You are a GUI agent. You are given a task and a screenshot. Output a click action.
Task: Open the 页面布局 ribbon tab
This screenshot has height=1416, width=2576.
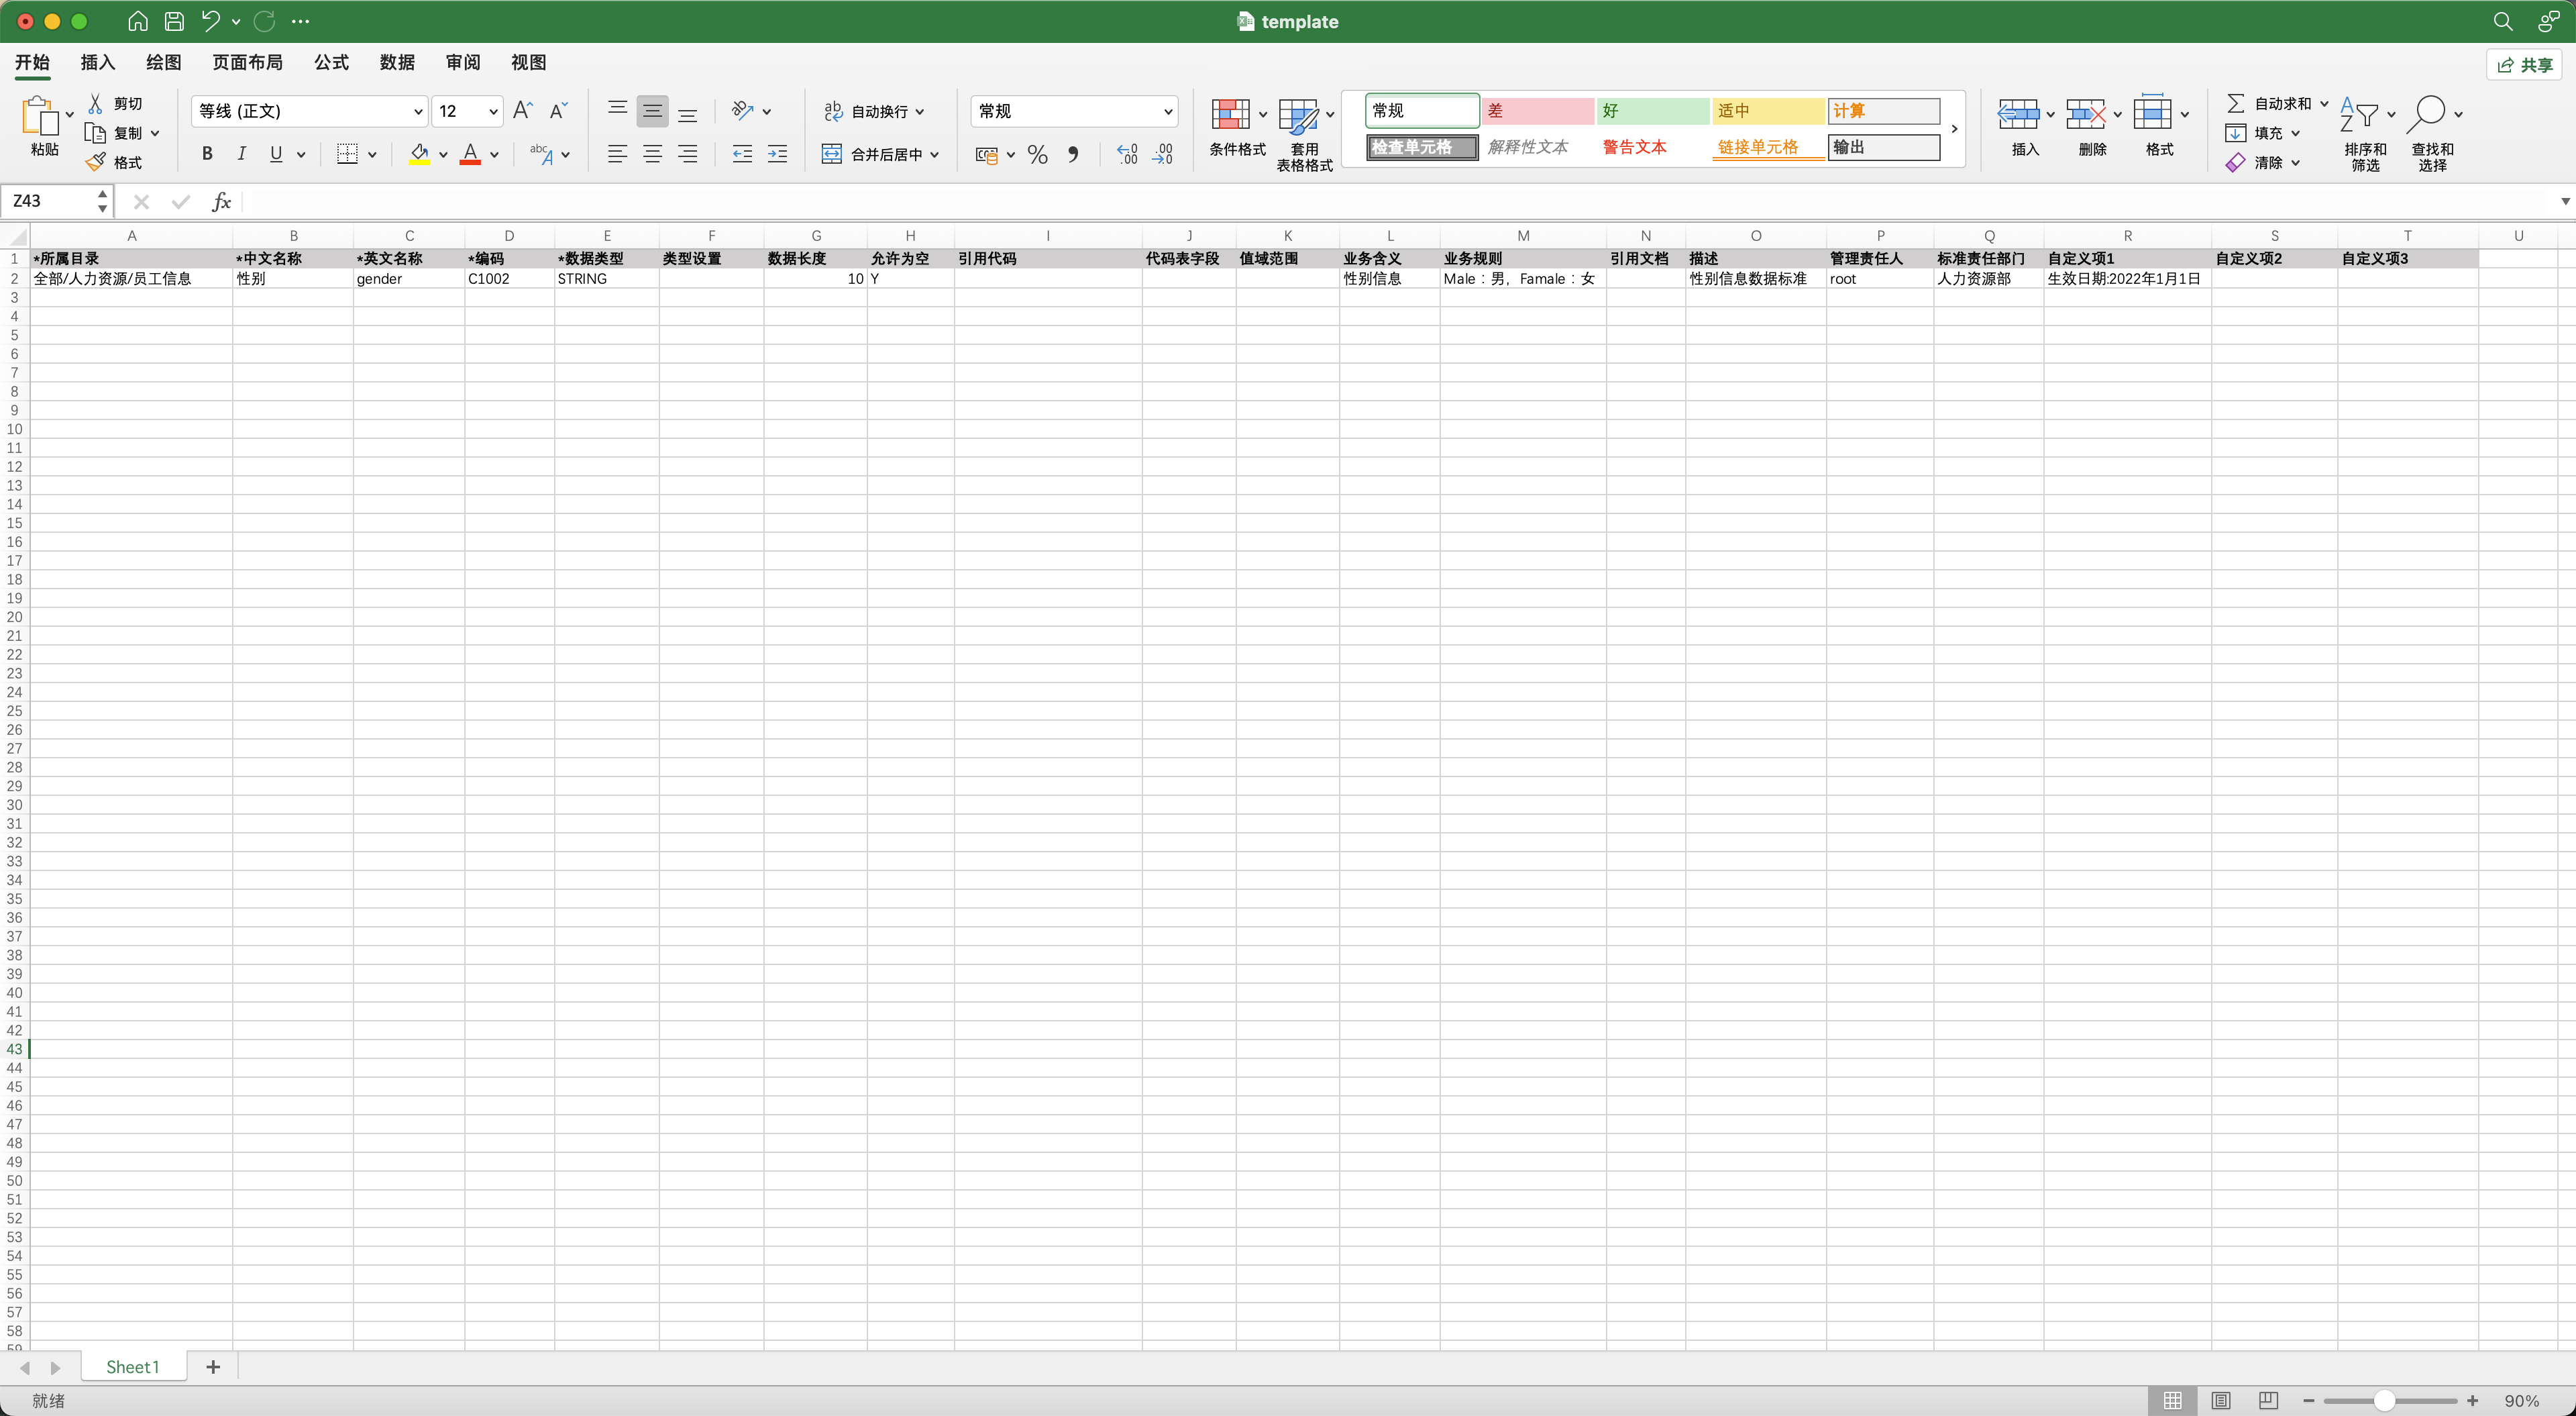tap(247, 62)
